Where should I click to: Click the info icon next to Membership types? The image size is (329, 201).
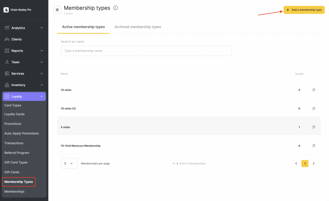coord(116,8)
